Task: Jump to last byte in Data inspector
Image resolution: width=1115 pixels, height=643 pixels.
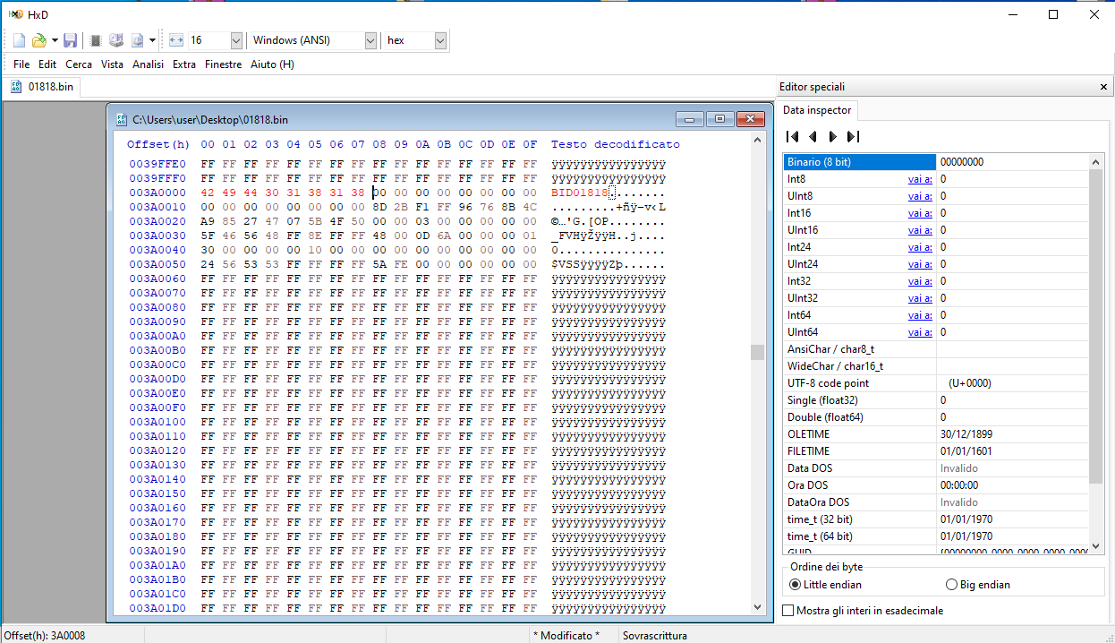Action: (853, 137)
